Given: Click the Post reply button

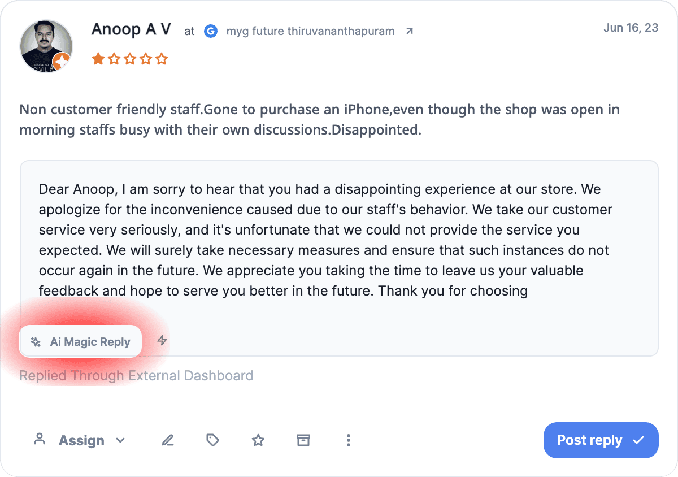Looking at the screenshot, I should click(590, 440).
